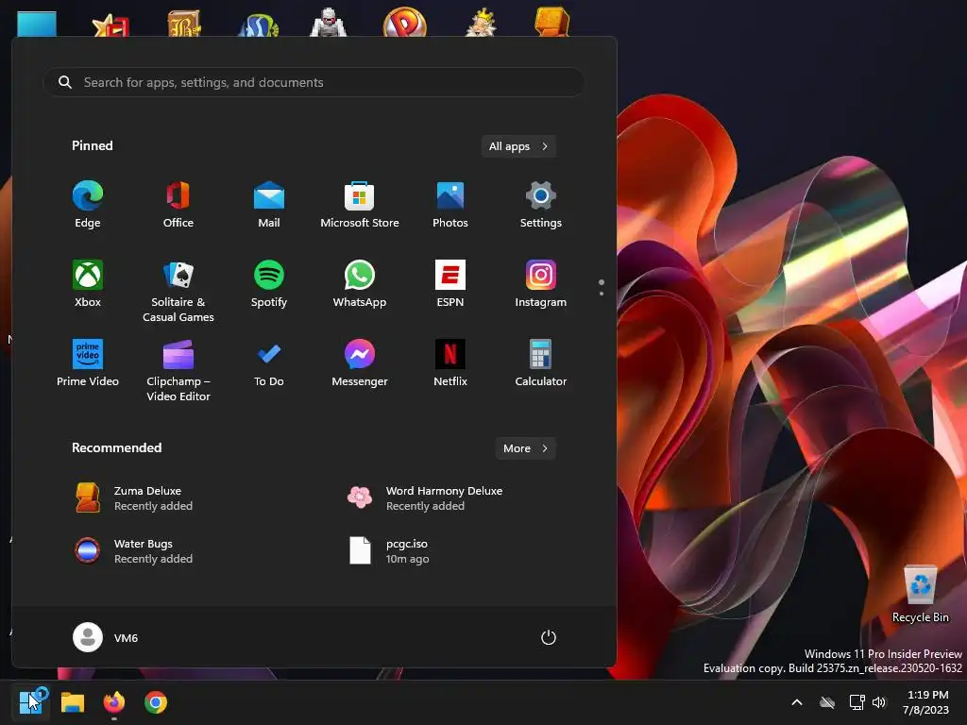Launch Netflix from Start menu
967x725 pixels.
450,363
